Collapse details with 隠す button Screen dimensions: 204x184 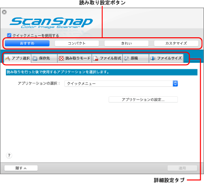[x=21, y=168]
